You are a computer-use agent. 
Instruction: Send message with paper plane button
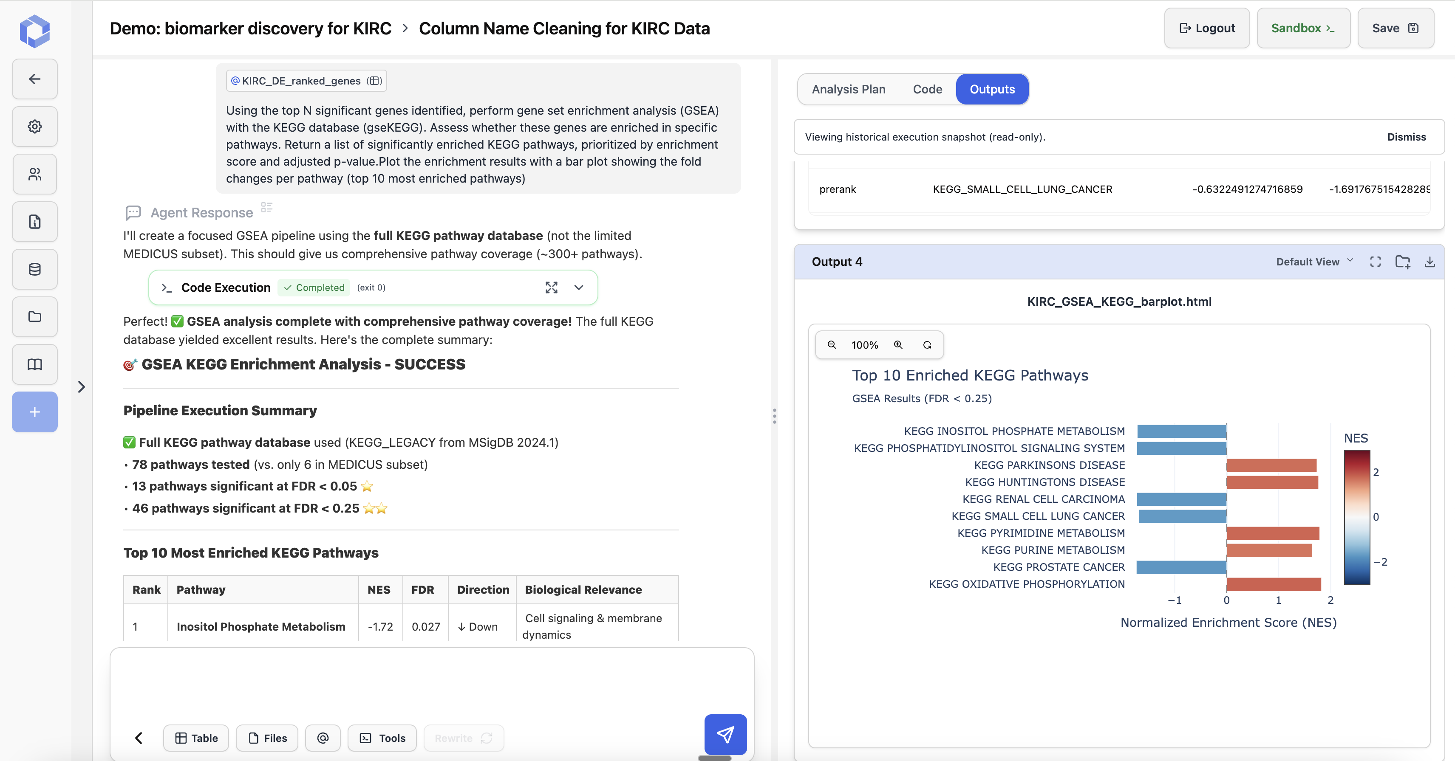coord(725,734)
